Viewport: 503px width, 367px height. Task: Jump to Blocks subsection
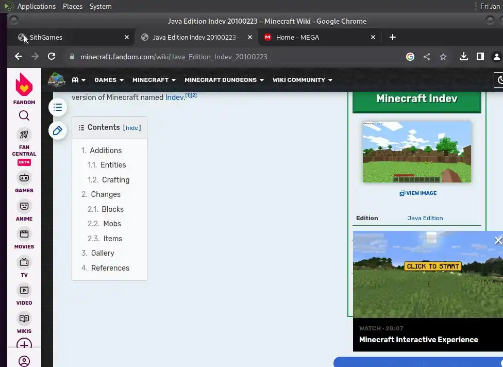[112, 209]
